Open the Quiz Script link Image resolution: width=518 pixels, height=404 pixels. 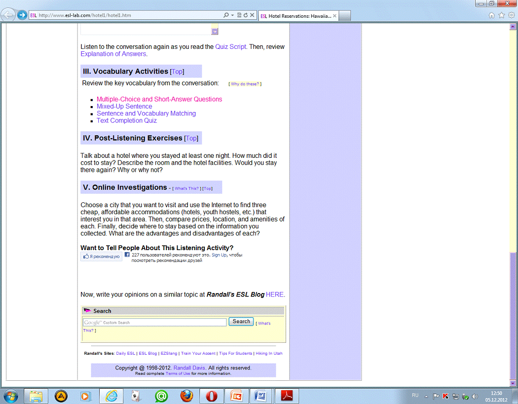pos(230,47)
